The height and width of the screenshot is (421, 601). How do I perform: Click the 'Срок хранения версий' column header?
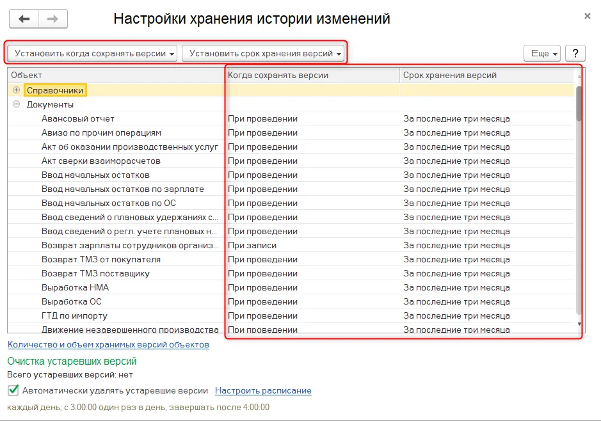coord(487,75)
